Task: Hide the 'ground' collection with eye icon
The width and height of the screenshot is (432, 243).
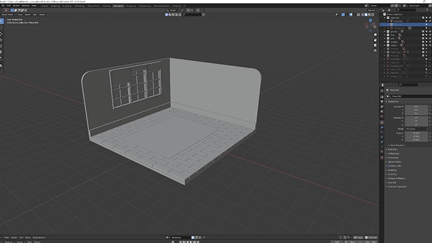Action: [x=430, y=31]
